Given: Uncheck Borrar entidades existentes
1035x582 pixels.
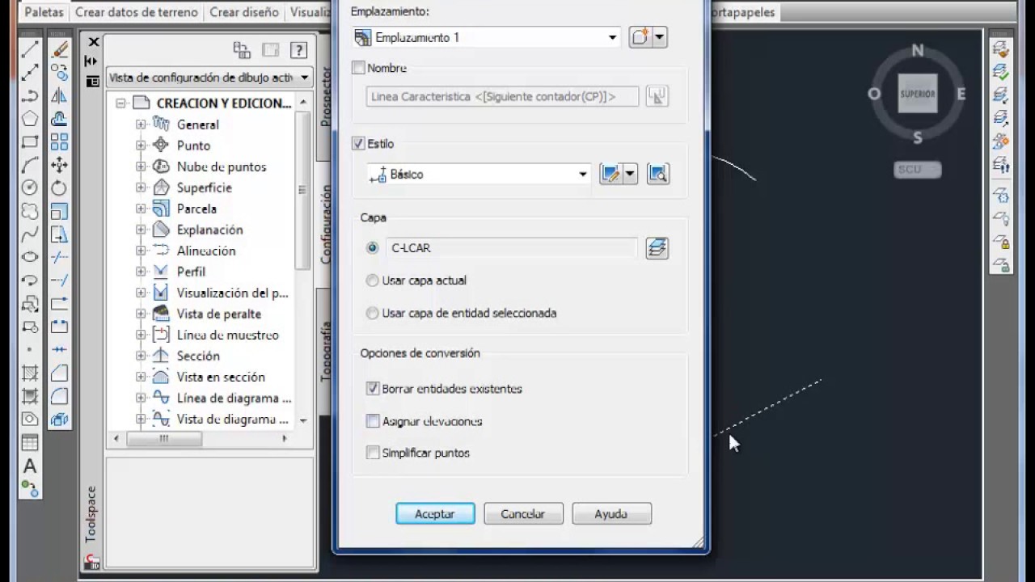Looking at the screenshot, I should point(372,389).
